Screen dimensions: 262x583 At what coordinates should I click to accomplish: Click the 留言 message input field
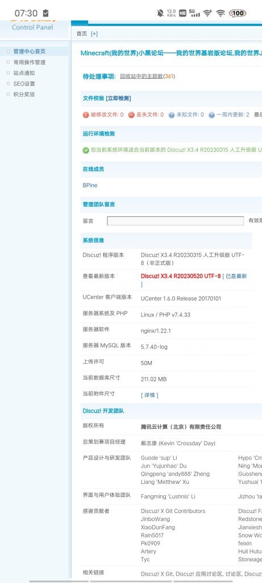pos(176,221)
